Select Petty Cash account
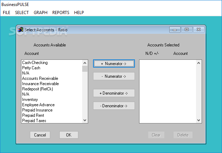The image size is (222, 153). pos(52,68)
